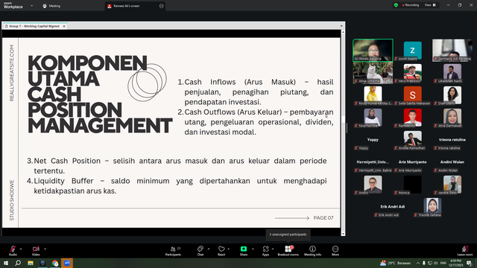This screenshot has width=477, height=268.
Task: Expand chat options arrow next to Chat
Action: (209, 249)
